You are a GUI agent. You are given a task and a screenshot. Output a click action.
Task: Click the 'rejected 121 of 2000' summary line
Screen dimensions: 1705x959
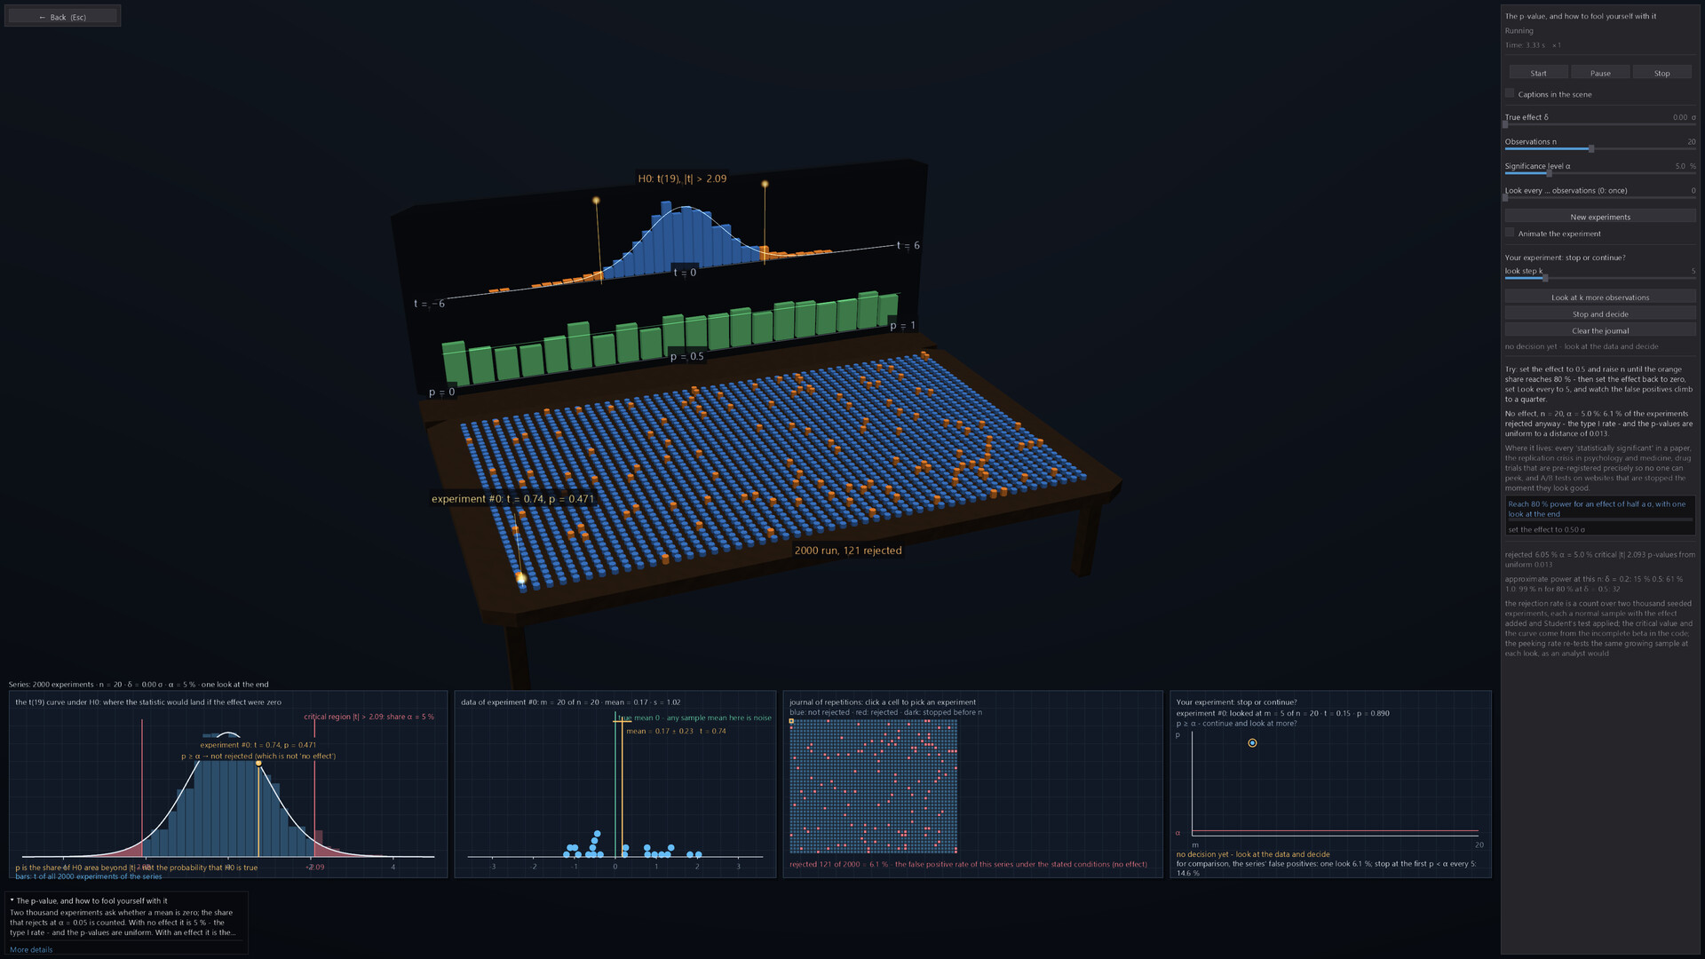968,864
